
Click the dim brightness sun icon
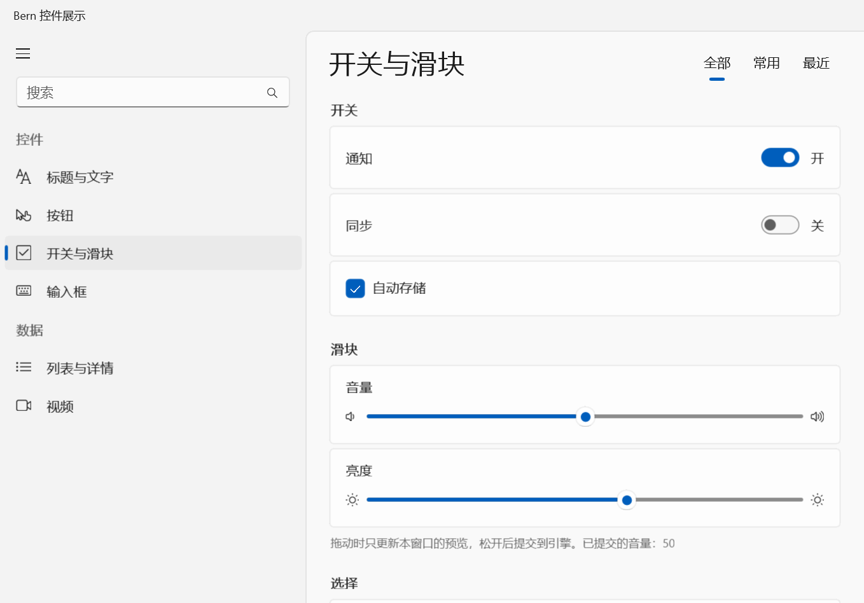click(x=352, y=500)
